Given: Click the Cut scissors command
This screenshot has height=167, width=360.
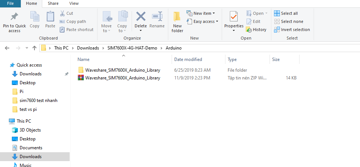Looking at the screenshot, I should click(67, 13).
